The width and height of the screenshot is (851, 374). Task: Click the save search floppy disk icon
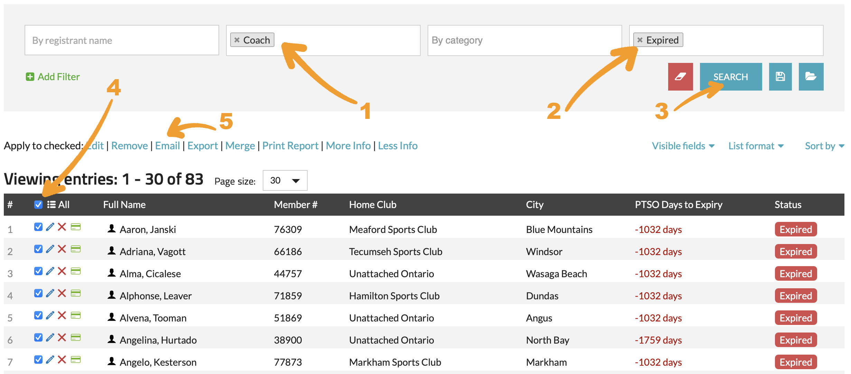(780, 77)
